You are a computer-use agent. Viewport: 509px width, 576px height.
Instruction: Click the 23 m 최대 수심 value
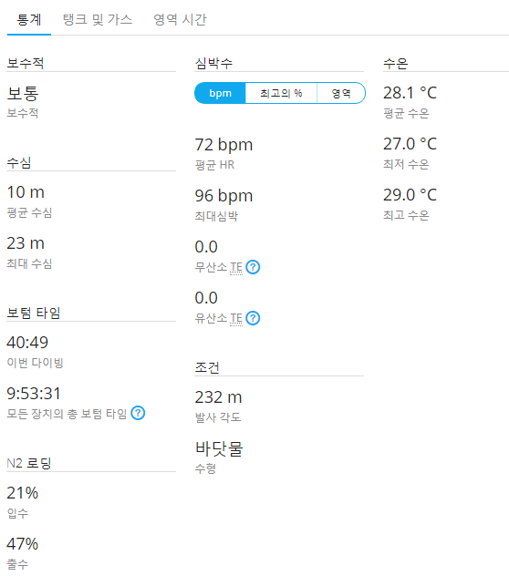point(26,243)
